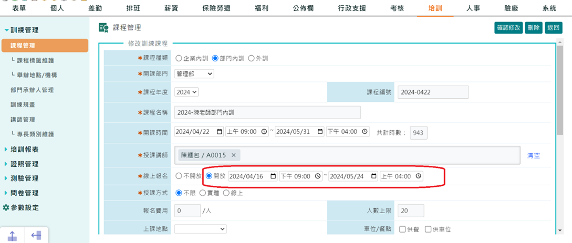Open the 開課部門 dropdown showing 管理部

point(194,74)
